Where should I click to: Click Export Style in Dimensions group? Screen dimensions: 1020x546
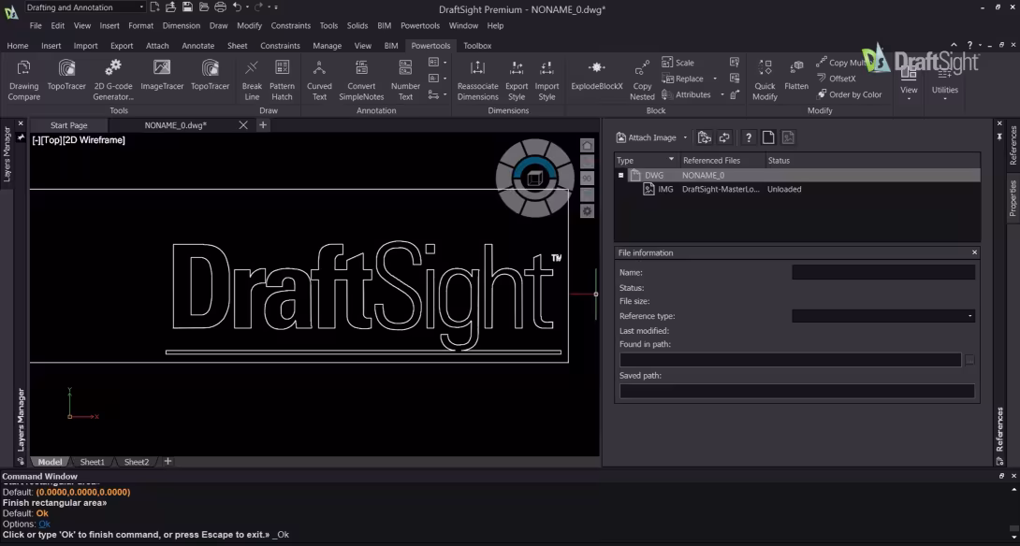(517, 80)
